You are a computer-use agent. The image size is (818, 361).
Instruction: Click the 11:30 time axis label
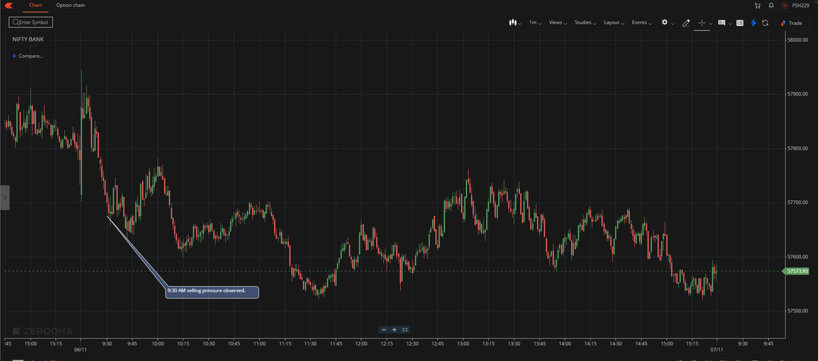click(x=310, y=343)
